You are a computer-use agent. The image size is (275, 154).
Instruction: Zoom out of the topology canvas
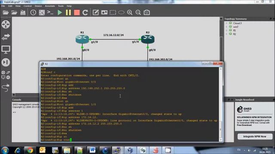tap(138, 12)
